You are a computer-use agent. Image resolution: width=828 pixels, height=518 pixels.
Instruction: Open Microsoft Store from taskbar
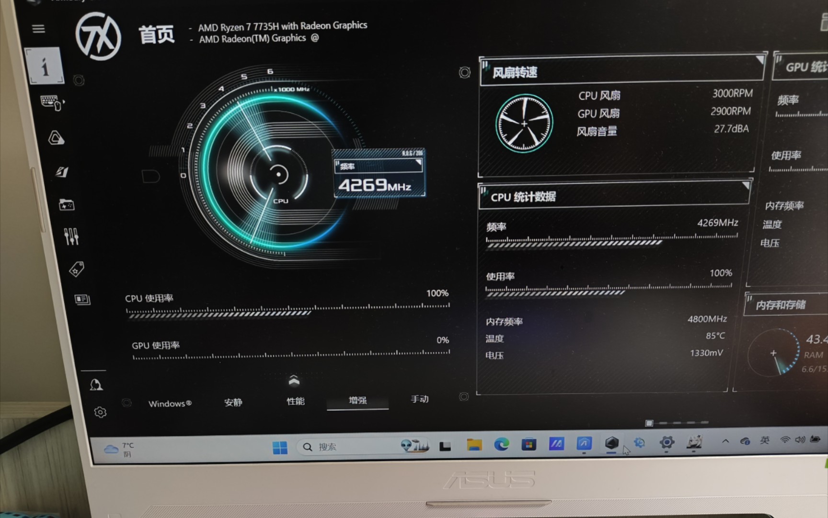[x=529, y=445]
